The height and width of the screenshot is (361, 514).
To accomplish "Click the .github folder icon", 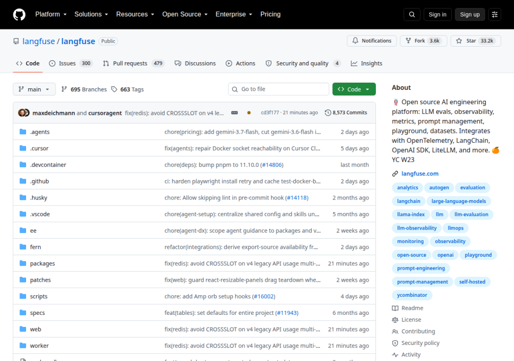I will 23,181.
